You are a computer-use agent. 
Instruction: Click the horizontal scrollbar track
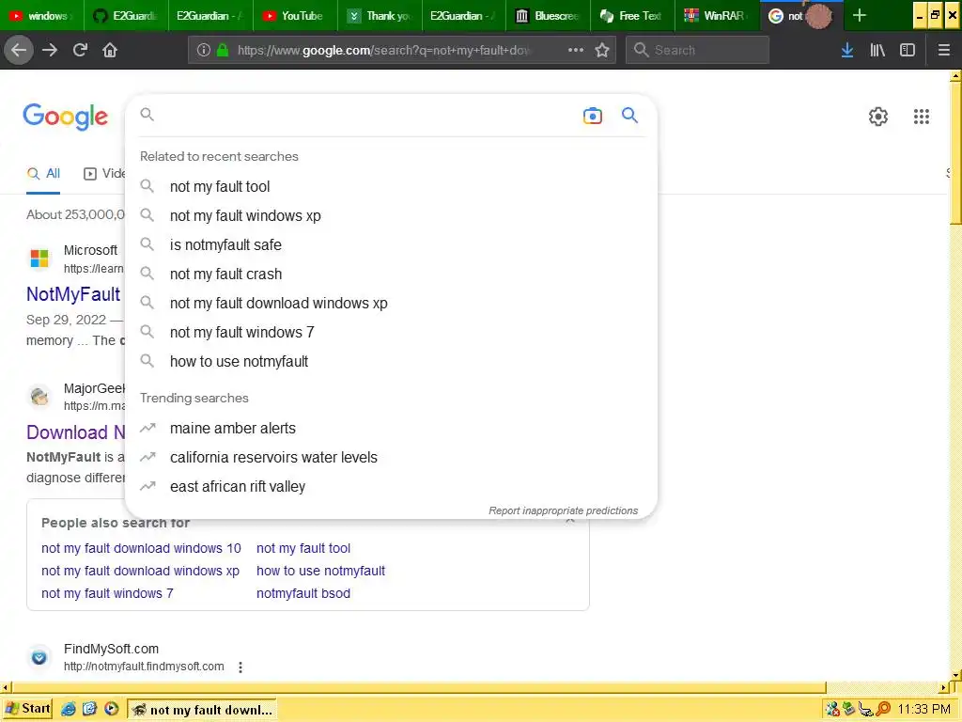[883, 687]
